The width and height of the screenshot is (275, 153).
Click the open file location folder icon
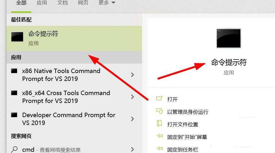(x=159, y=123)
